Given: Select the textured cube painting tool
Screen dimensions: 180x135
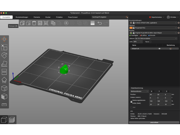Looking at the screenshot, I should (4, 96).
